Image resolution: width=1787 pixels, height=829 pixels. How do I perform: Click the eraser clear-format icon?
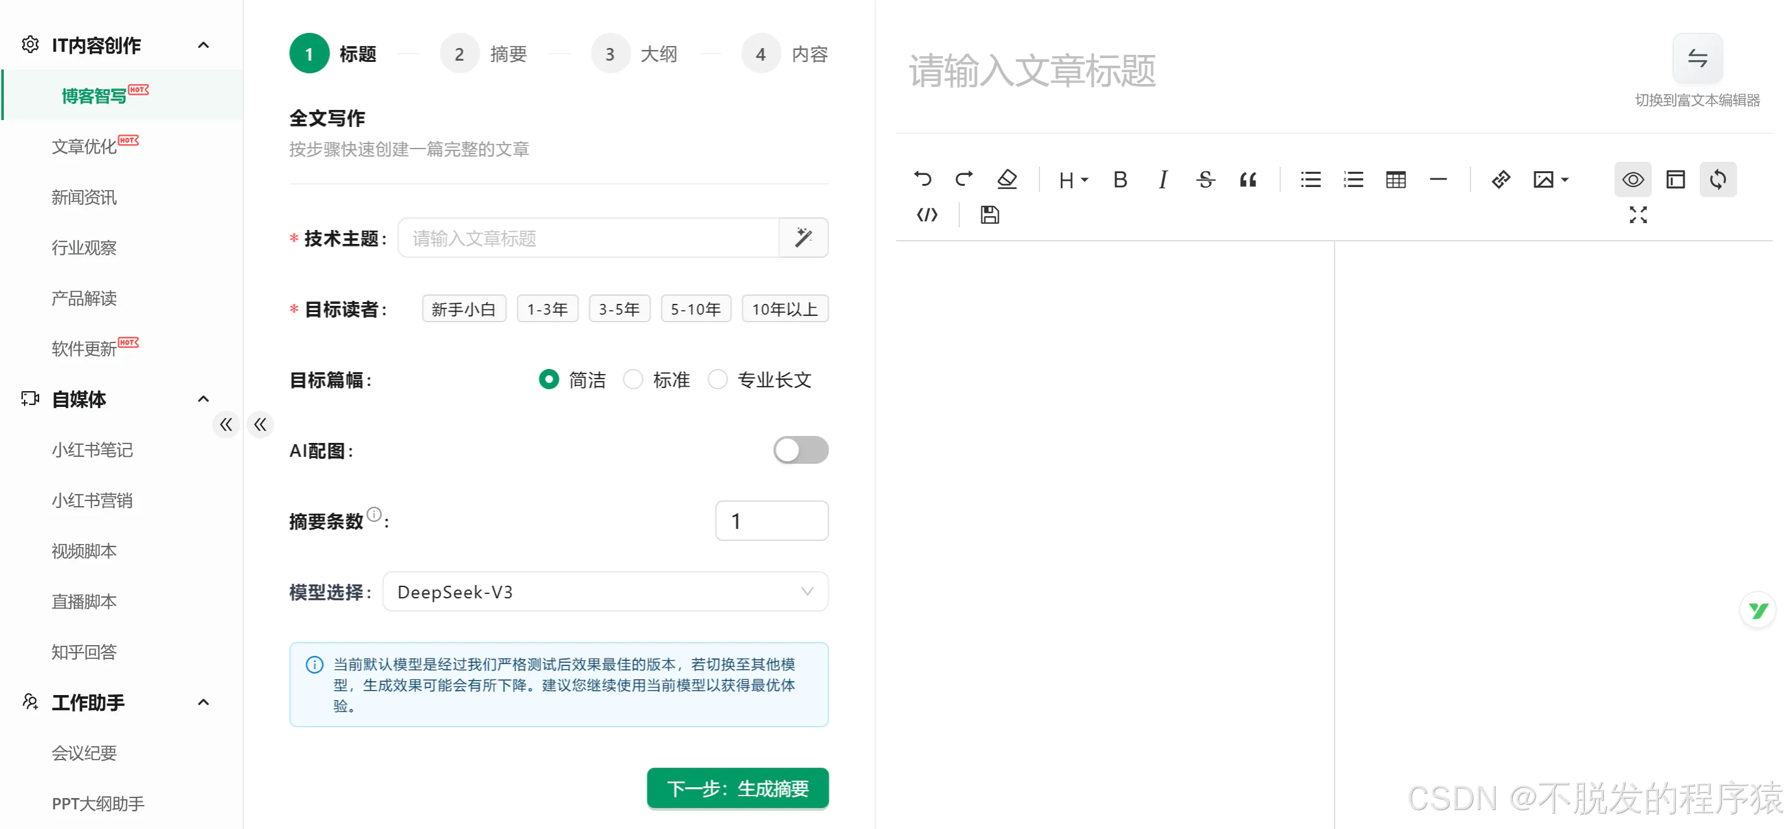(x=1007, y=179)
